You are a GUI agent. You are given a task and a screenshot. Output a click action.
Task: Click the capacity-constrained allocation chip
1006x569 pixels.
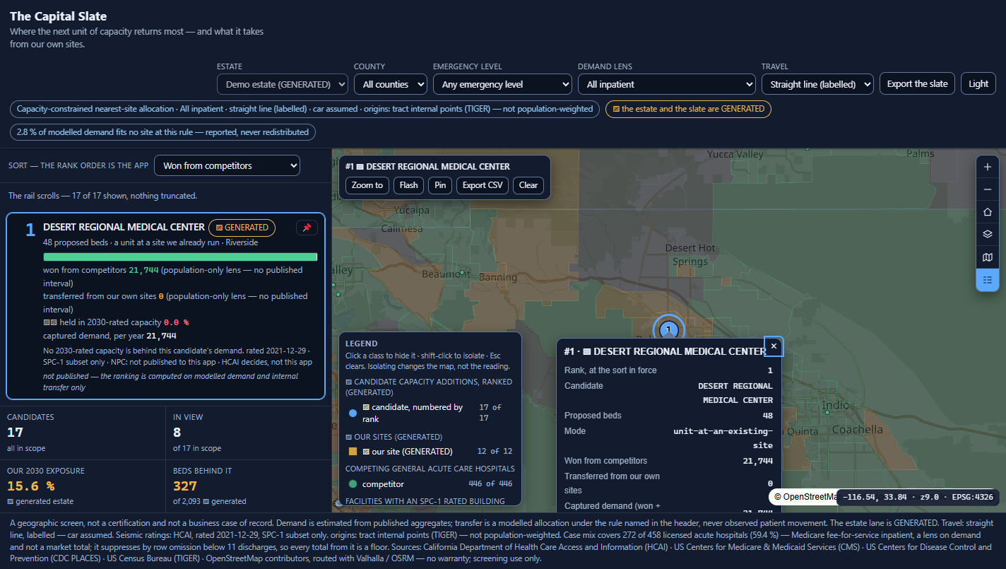[x=305, y=109]
